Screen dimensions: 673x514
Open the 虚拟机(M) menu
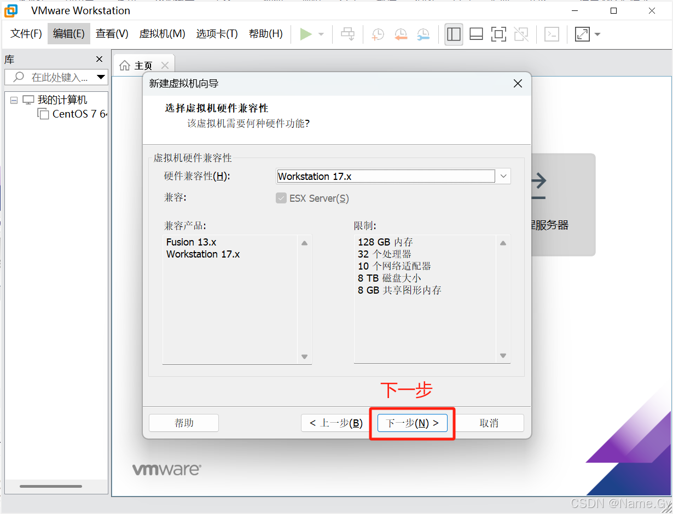[163, 34]
